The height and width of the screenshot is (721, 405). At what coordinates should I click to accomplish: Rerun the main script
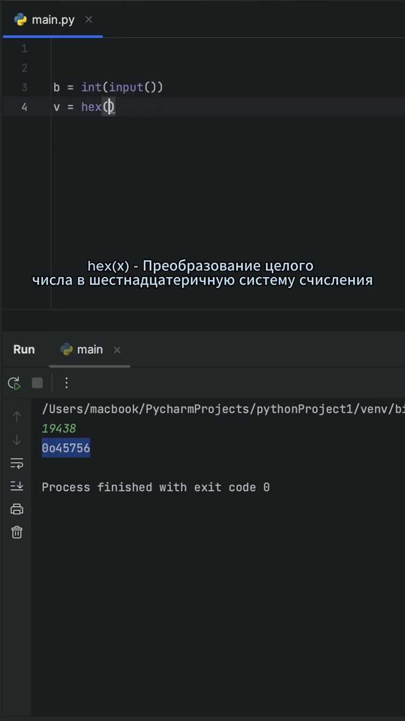coord(15,383)
